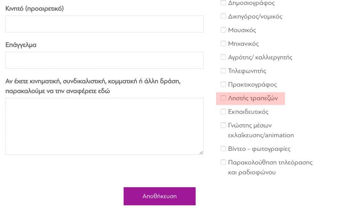The image size is (353, 211).
Task: Click the Μουσικός label text
Action: [242, 30]
